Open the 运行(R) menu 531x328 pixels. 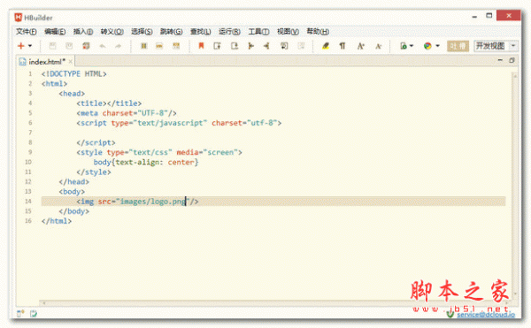[x=229, y=32]
